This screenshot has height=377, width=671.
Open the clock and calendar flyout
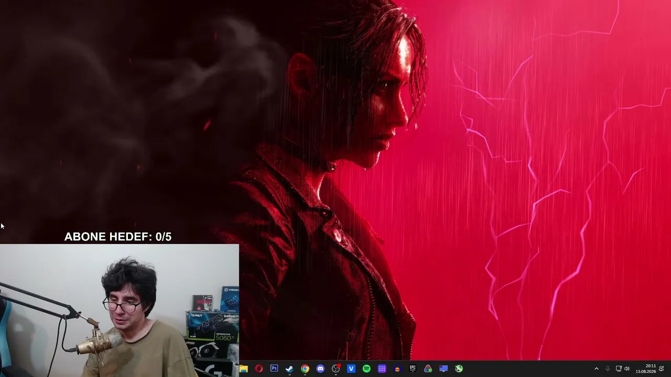pos(646,369)
